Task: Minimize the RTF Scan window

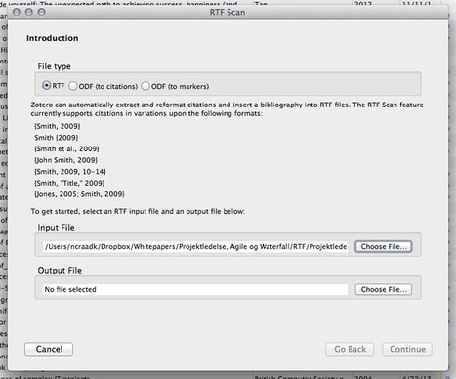Action: coord(28,12)
